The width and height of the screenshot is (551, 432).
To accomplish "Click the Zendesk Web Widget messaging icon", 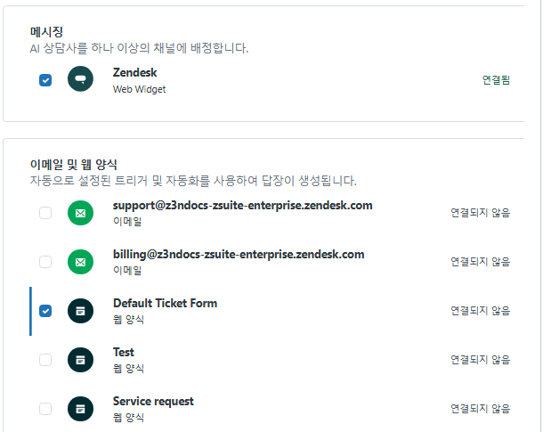I will click(x=80, y=79).
